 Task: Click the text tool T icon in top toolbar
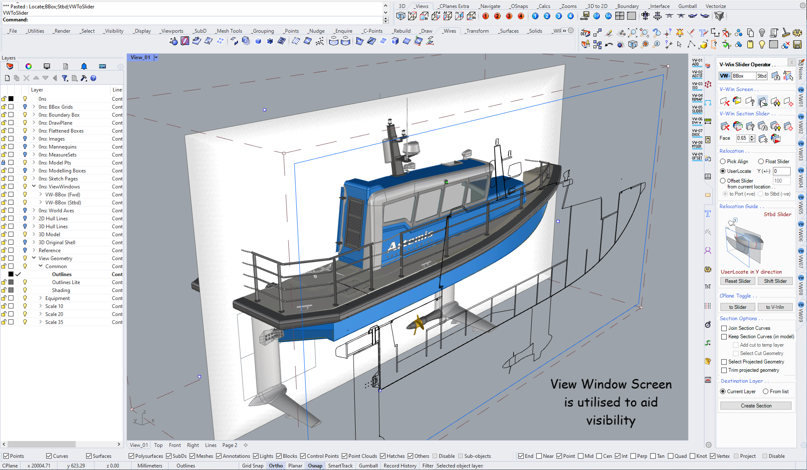(x=703, y=33)
